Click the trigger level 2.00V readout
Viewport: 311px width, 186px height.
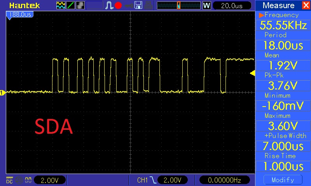pyautogui.click(x=172, y=180)
